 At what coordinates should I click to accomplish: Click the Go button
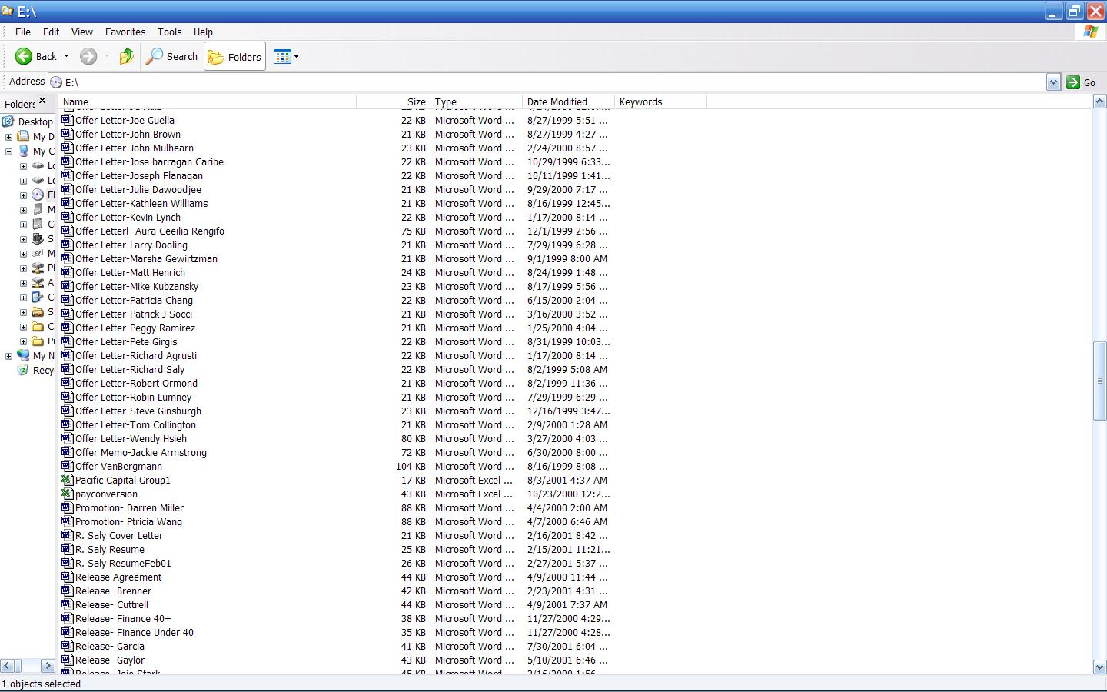(x=1082, y=82)
